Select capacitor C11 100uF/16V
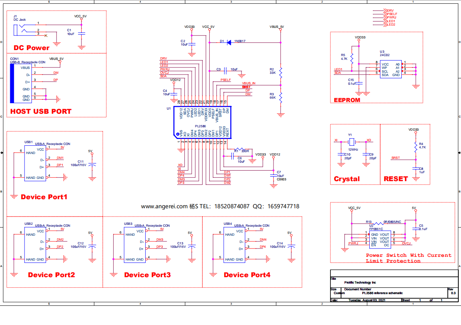The width and height of the screenshot is (461, 325). 92,165
